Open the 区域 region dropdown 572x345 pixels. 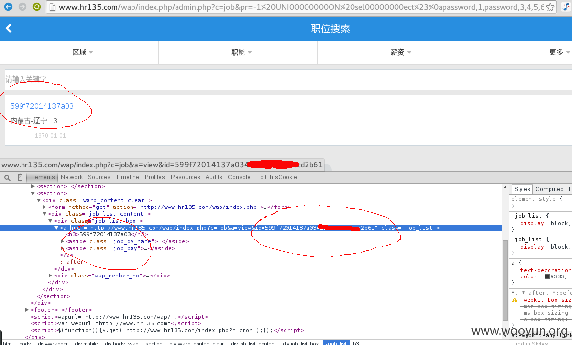tap(83, 52)
